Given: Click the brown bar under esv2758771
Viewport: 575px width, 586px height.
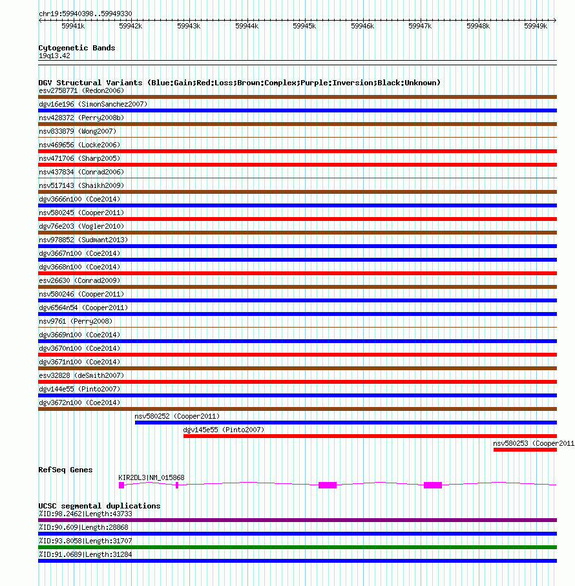Looking at the screenshot, I should click(297, 97).
